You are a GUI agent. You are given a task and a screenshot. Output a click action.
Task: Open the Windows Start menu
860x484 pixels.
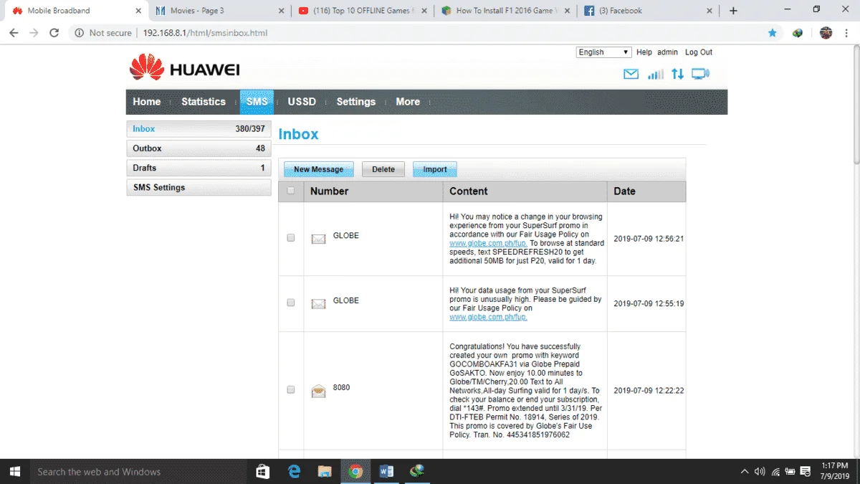click(15, 472)
